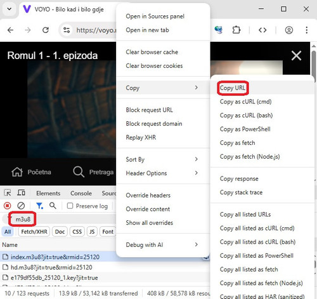The image size is (317, 299).
Task: Expand the Header Options submenu
Action: tap(163, 173)
